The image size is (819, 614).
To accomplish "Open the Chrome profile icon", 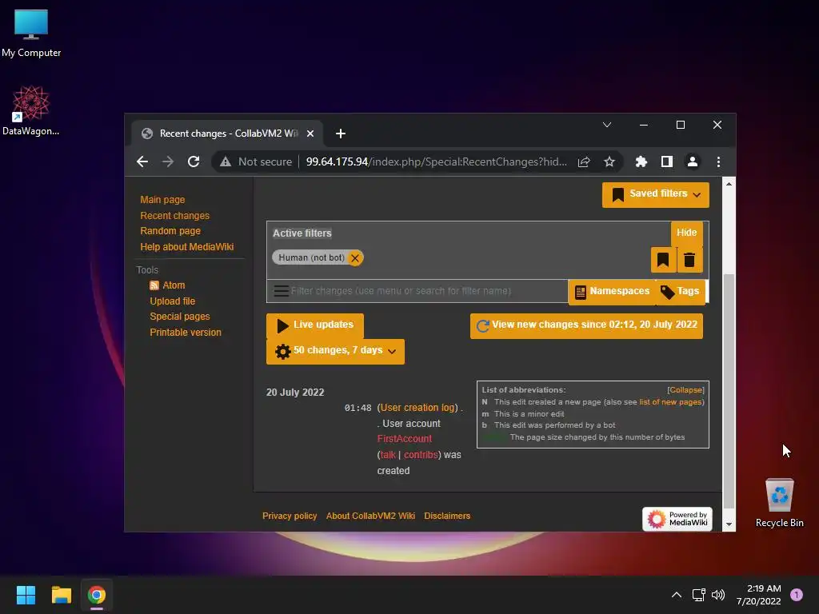I will 693,161.
